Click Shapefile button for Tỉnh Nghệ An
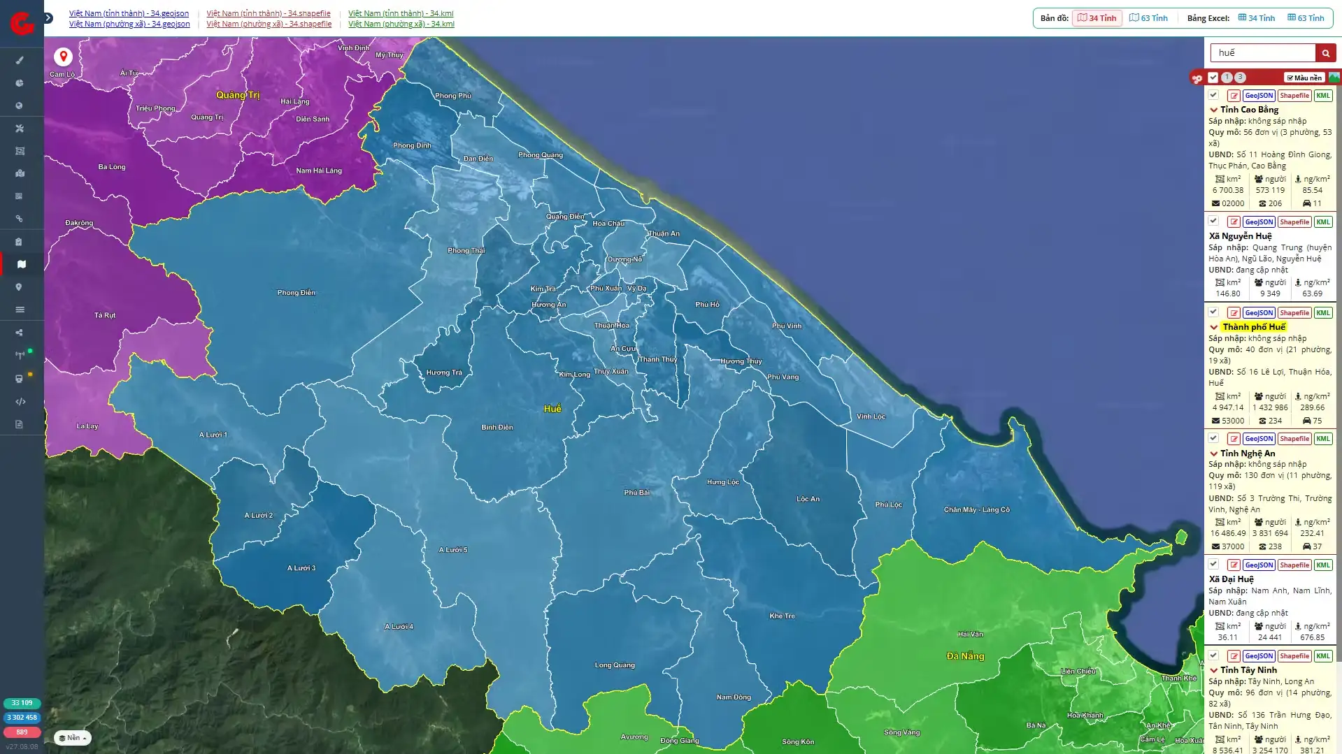 point(1294,439)
